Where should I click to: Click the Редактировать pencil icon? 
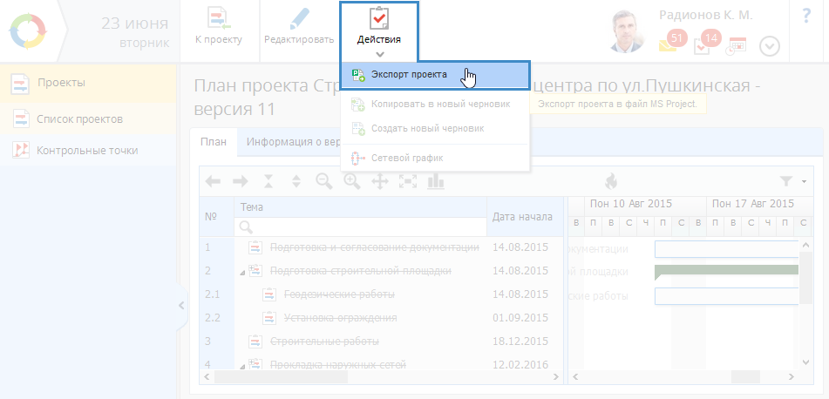[x=299, y=19]
